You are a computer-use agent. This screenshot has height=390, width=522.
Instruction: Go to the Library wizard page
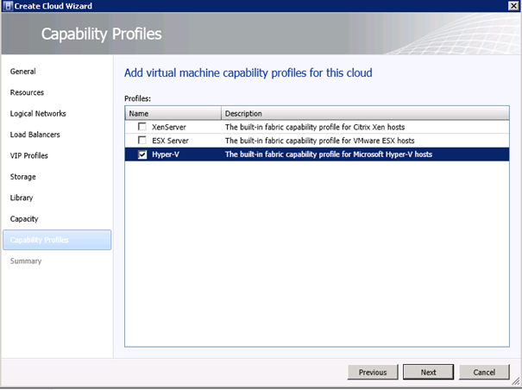click(x=22, y=198)
